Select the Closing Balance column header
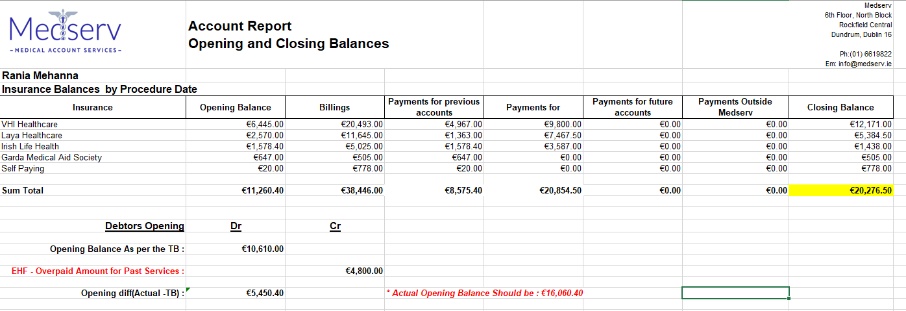This screenshot has height=311, width=906. tap(840, 107)
